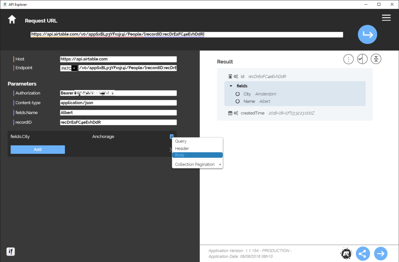Click the Host label
The height and width of the screenshot is (262, 399).
(20, 59)
